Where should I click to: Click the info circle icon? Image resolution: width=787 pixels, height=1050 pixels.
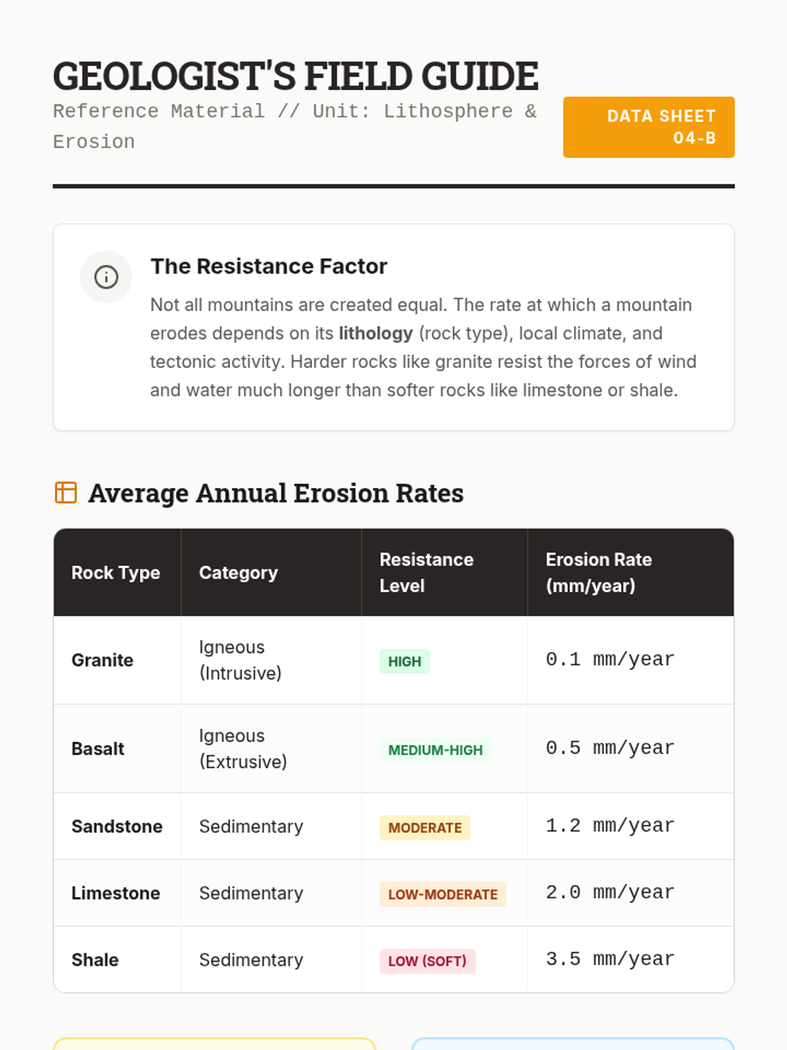[x=106, y=277]
